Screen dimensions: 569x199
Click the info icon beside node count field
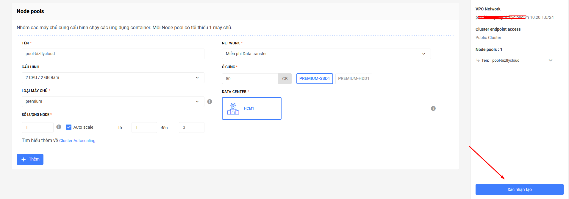tap(59, 127)
